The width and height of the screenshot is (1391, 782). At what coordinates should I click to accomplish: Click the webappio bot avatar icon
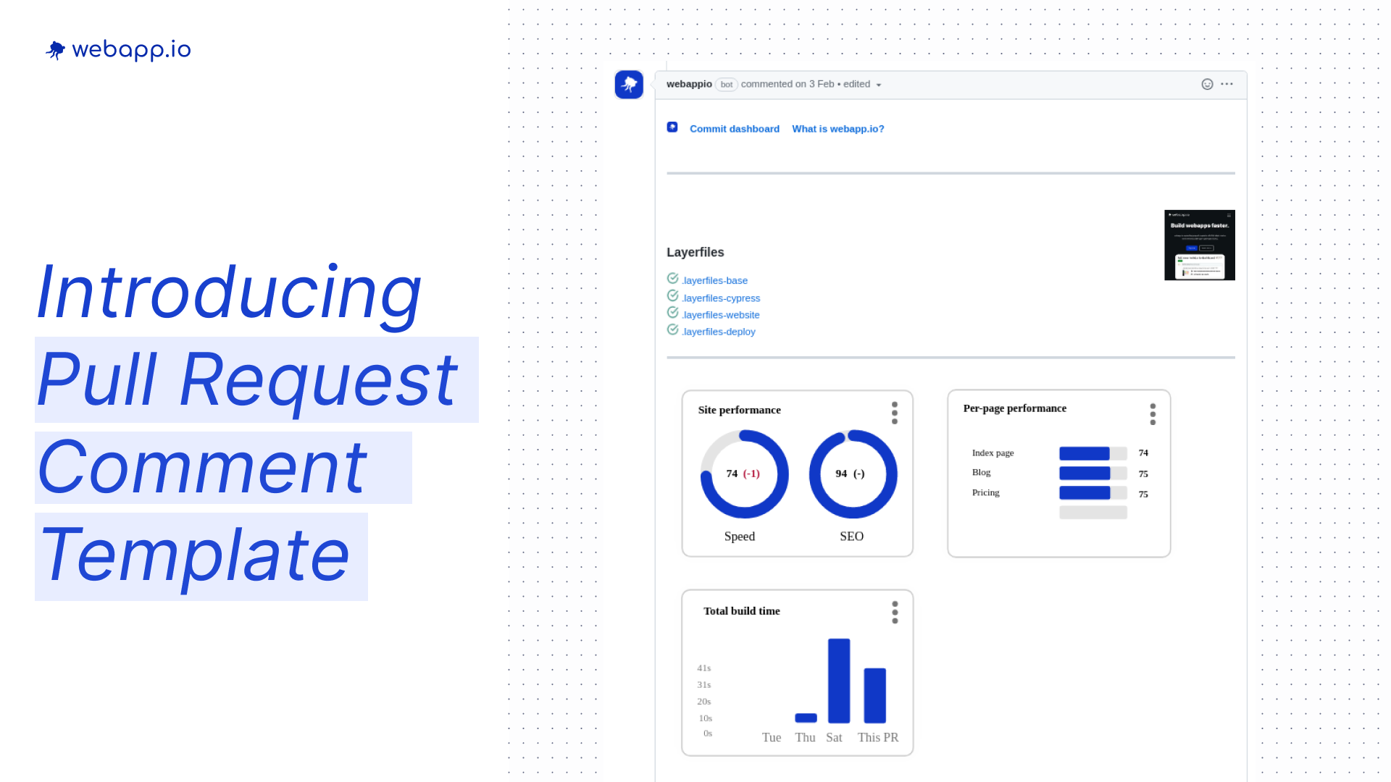pos(629,85)
